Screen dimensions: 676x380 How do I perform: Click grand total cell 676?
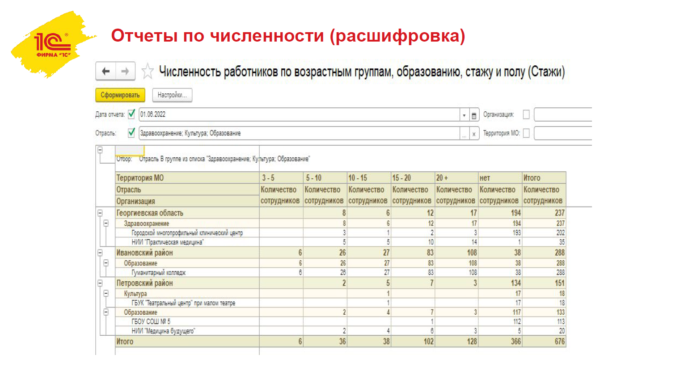pyautogui.click(x=544, y=342)
